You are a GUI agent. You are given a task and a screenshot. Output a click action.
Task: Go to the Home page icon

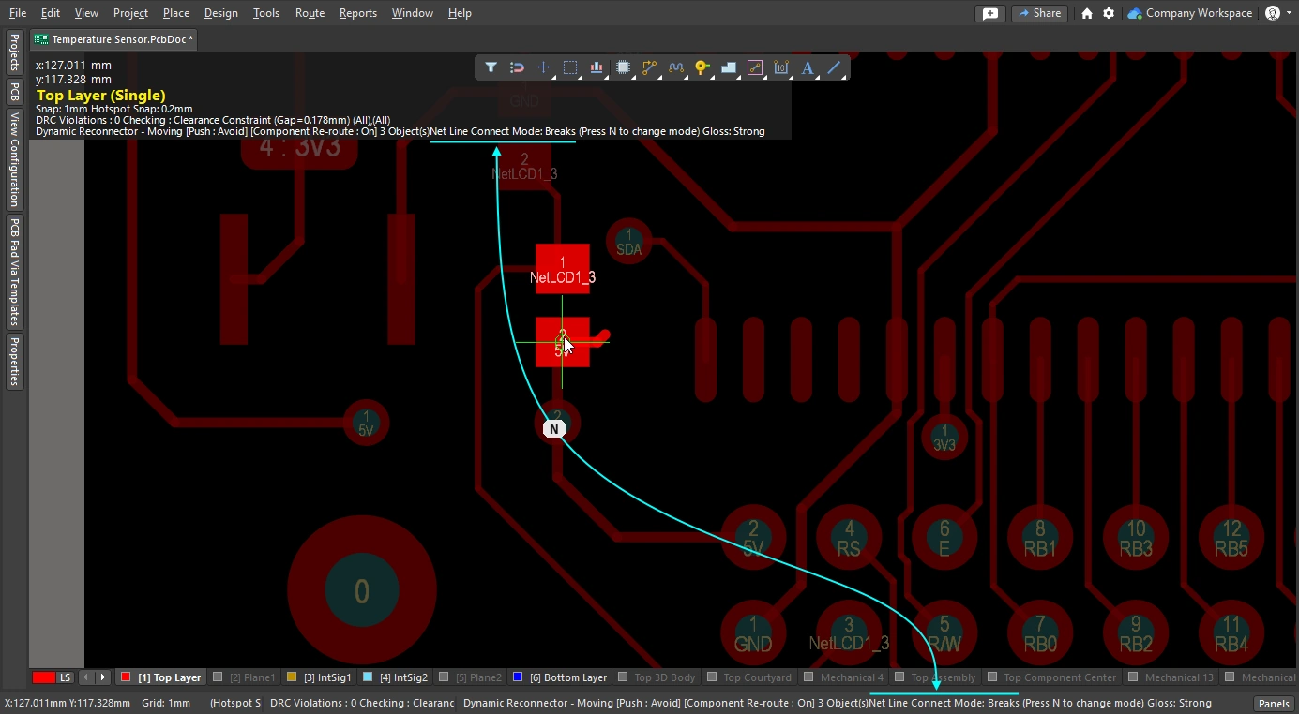coord(1087,13)
